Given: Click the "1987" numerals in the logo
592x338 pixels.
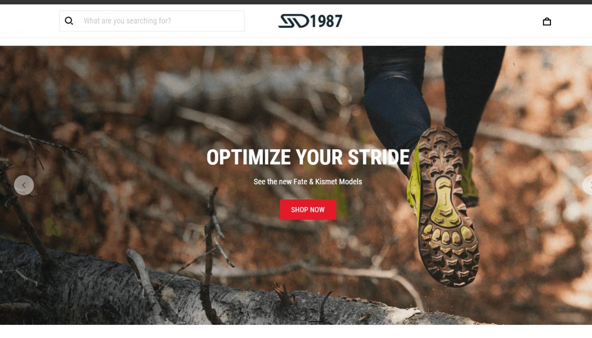Looking at the screenshot, I should pos(326,21).
